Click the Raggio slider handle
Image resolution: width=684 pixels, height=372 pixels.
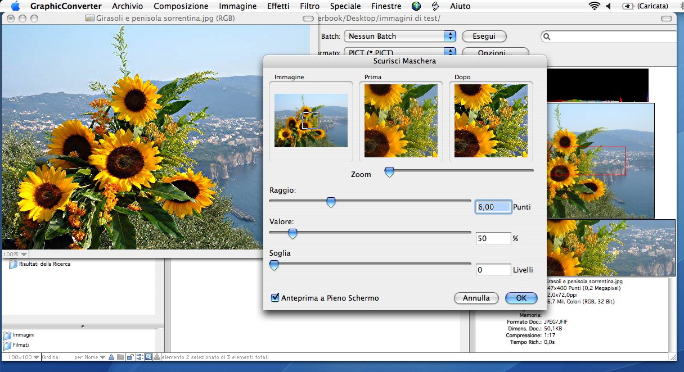coord(331,202)
